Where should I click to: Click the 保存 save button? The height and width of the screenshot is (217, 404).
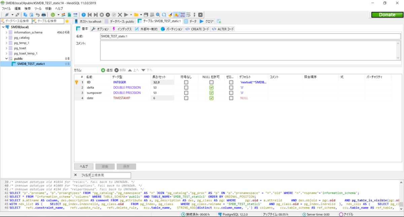coord(126,167)
